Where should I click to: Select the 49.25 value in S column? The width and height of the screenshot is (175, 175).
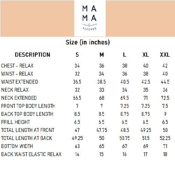(77, 138)
